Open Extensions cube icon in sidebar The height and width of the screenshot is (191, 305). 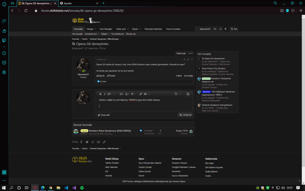pyautogui.click(x=4, y=63)
